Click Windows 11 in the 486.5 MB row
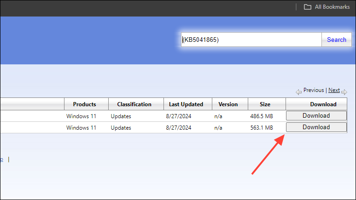This screenshot has width=356, height=200. 81,116
